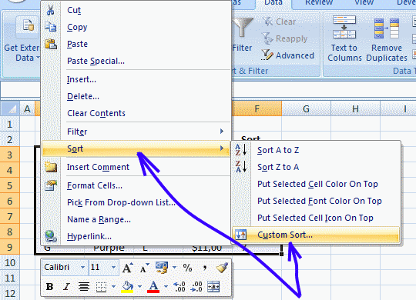
Task: Open the View ribbon tab
Action: click(364, 2)
